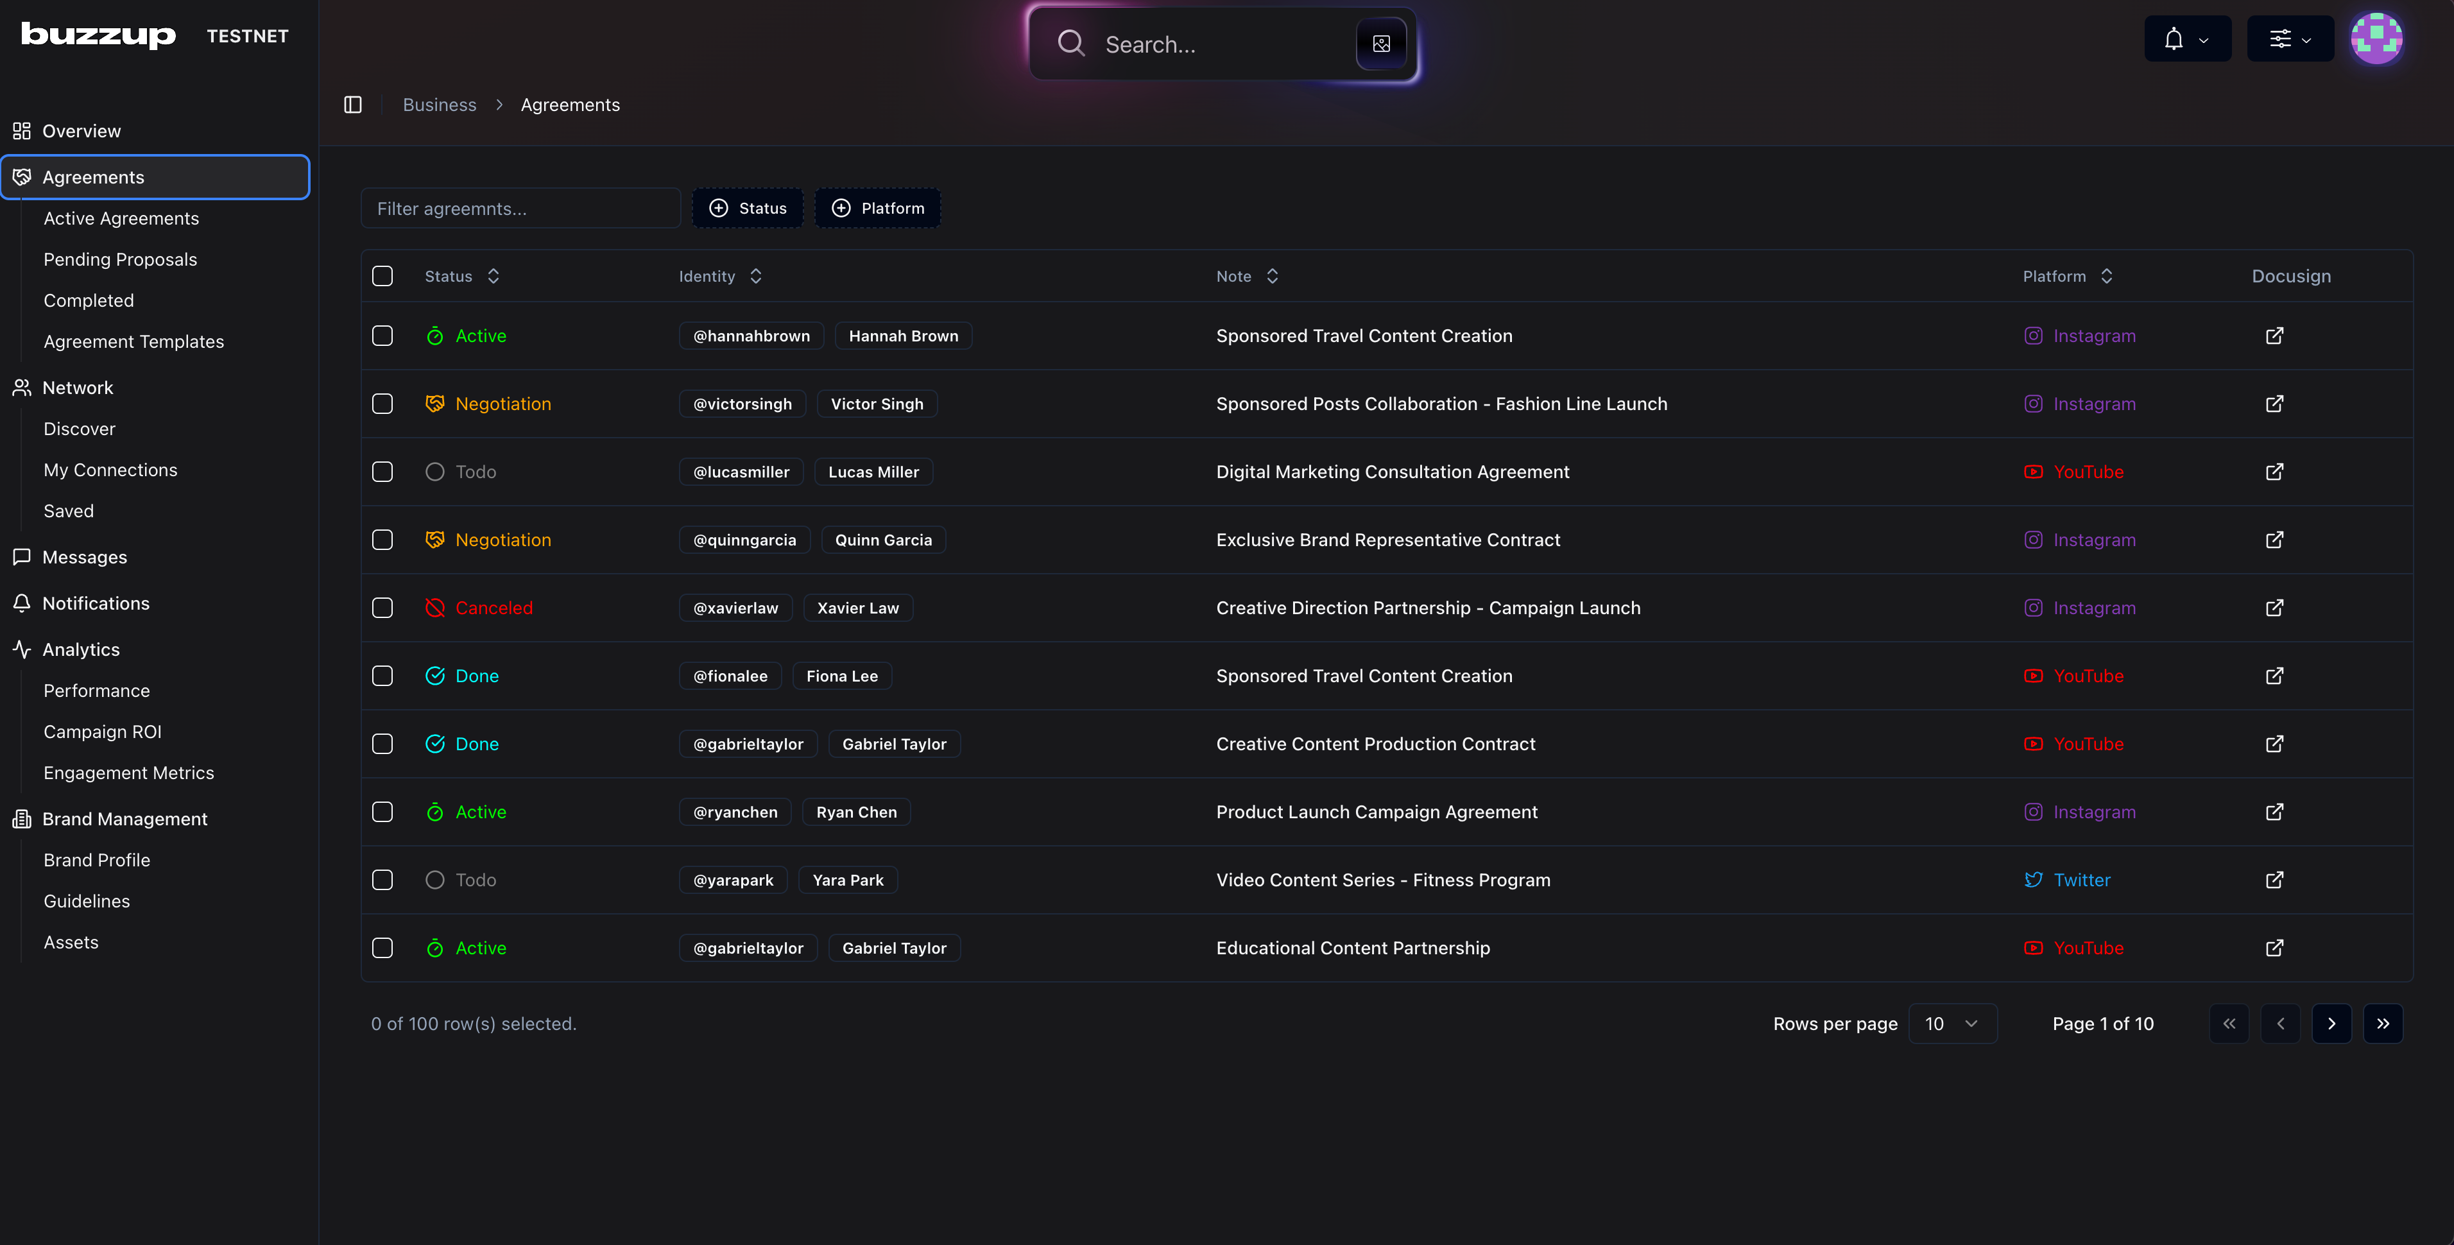Expand the settings sliders dropdown
Viewport: 2454px width, 1245px height.
pyautogui.click(x=2289, y=39)
